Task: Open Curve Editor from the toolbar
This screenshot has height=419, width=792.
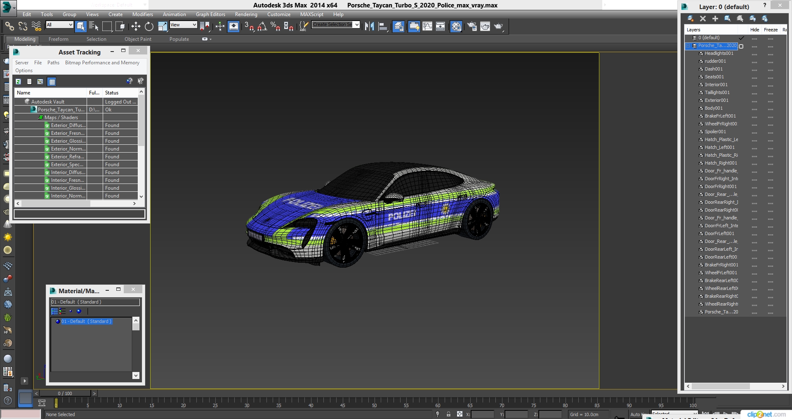Action: click(427, 26)
